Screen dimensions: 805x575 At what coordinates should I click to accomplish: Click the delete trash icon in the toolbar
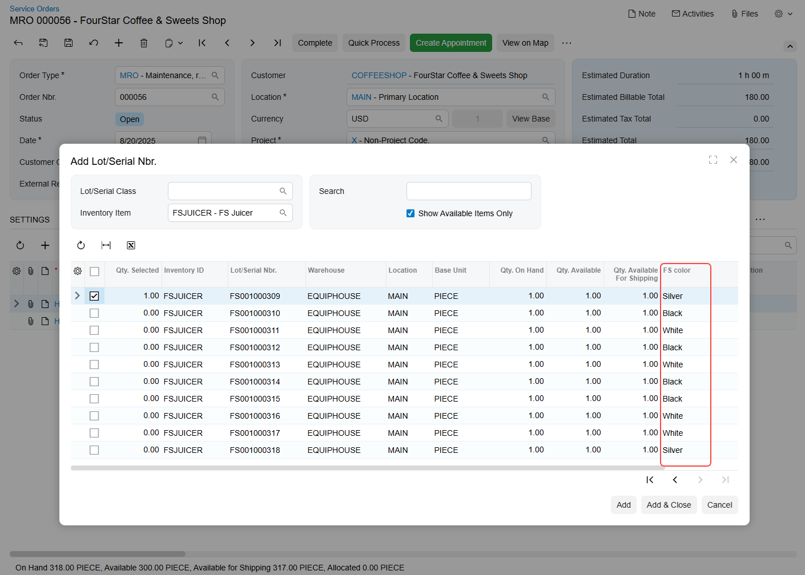(144, 43)
